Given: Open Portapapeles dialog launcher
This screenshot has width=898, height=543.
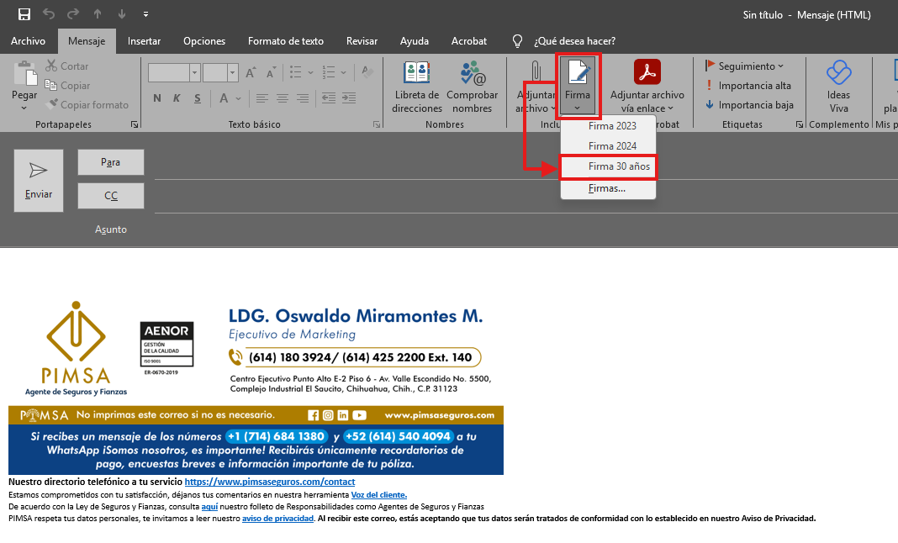Looking at the screenshot, I should [134, 124].
